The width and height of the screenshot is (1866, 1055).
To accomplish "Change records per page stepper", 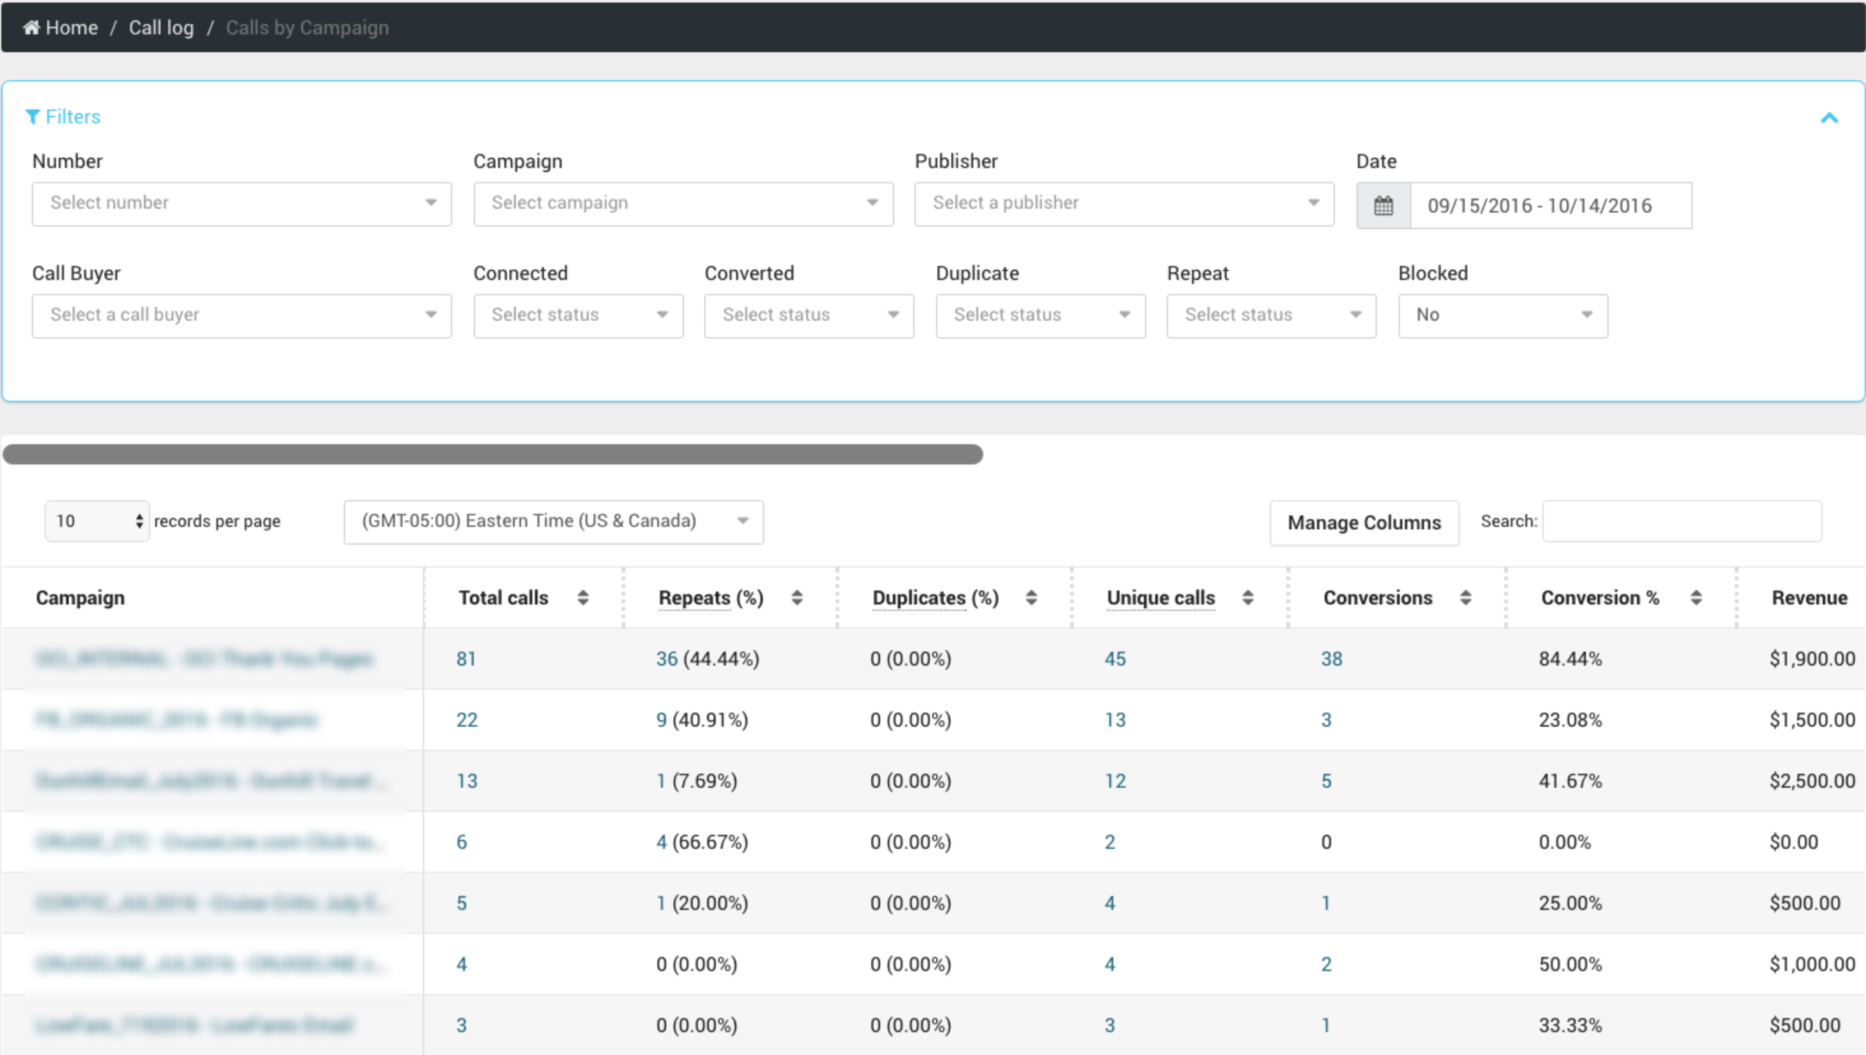I will (x=139, y=521).
